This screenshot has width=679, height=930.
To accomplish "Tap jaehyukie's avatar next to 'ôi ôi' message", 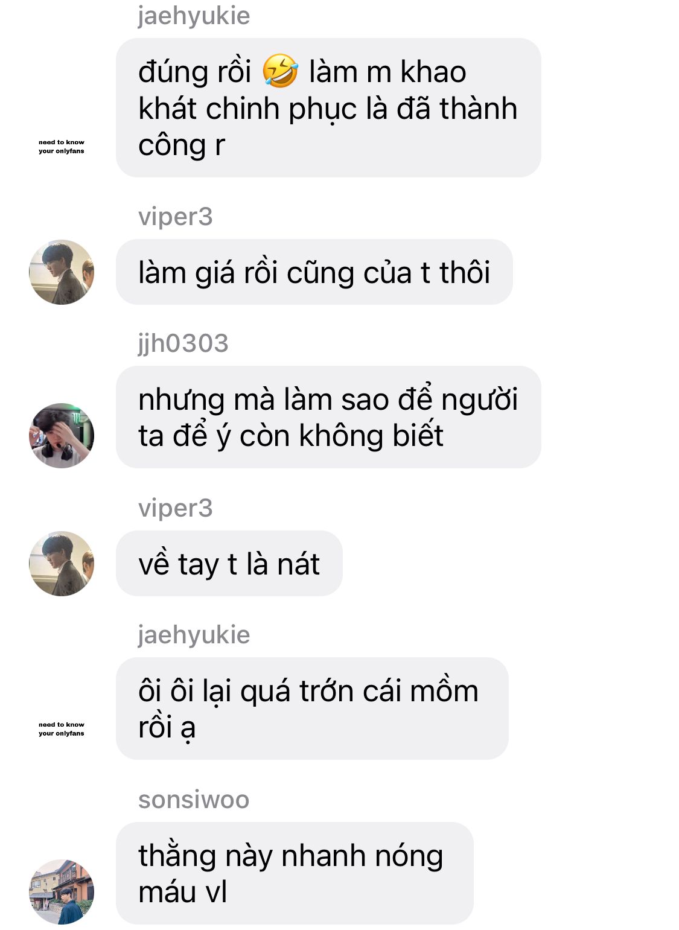I will click(62, 729).
